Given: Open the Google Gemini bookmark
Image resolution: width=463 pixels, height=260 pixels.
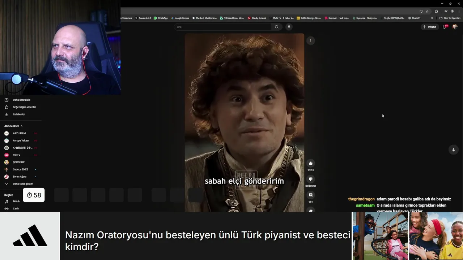Looking at the screenshot, I should point(180,18).
